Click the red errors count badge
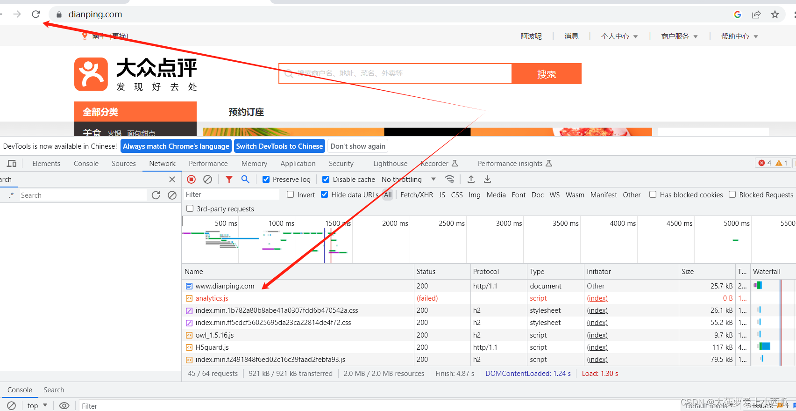The width and height of the screenshot is (796, 411). click(765, 163)
